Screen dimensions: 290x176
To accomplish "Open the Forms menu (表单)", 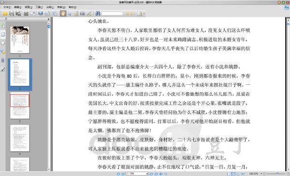I will click(x=61, y=7).
